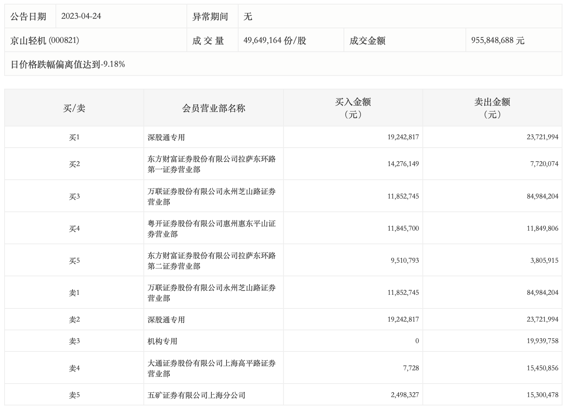The image size is (567, 413).
Task: Click 东方财富证券 拉萨东环路第二证券营业部 entry
Action: (211, 260)
